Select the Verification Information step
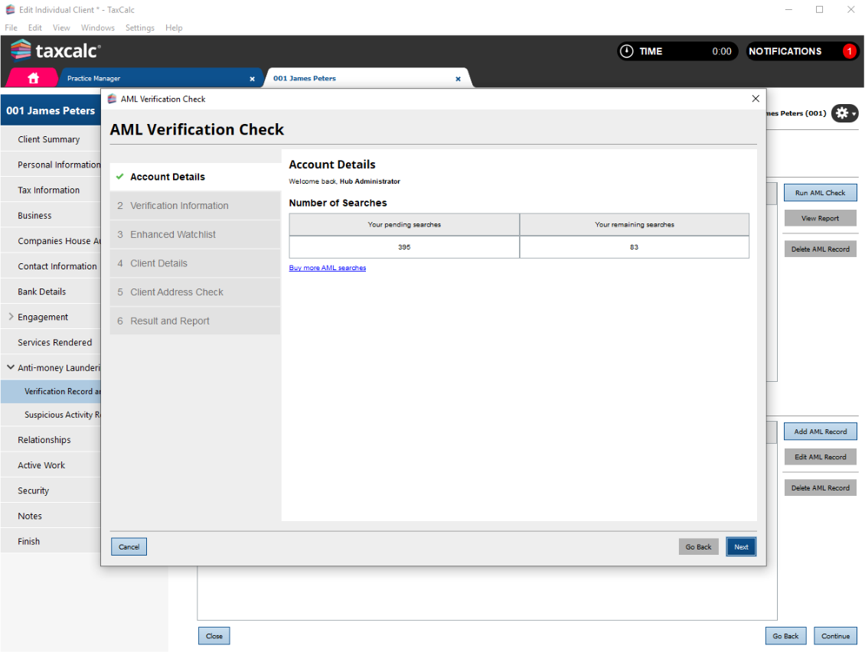 coord(179,206)
